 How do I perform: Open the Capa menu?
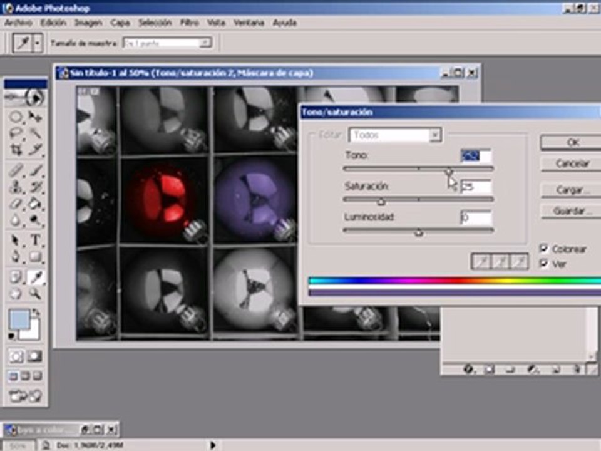(x=120, y=23)
